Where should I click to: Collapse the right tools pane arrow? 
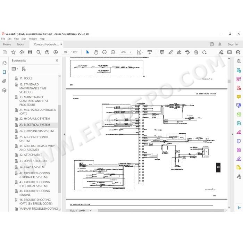coord(233,134)
